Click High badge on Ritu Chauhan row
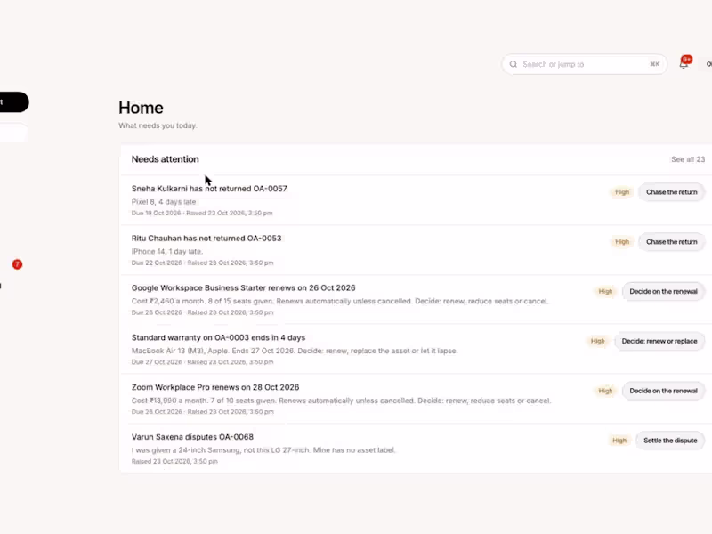The image size is (712, 534). 622,241
